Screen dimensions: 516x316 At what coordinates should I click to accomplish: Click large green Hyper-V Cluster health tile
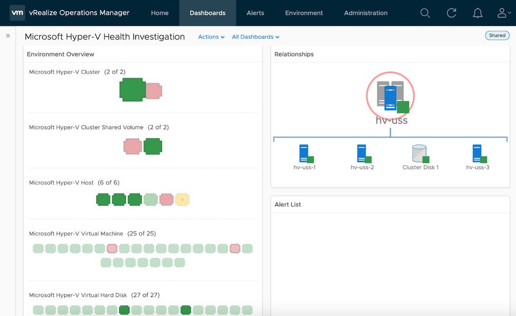tap(132, 90)
